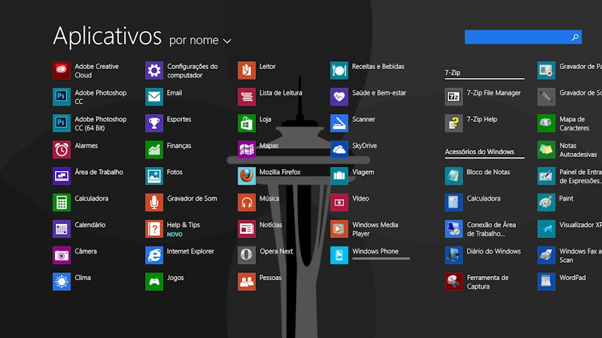Open the Alarmes app
The width and height of the screenshot is (602, 338).
(61, 149)
